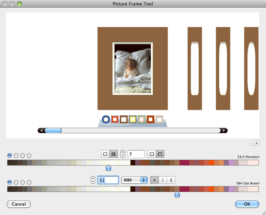Click the stepper next to the 51 field
The height and width of the screenshot is (215, 266).
pos(93,180)
